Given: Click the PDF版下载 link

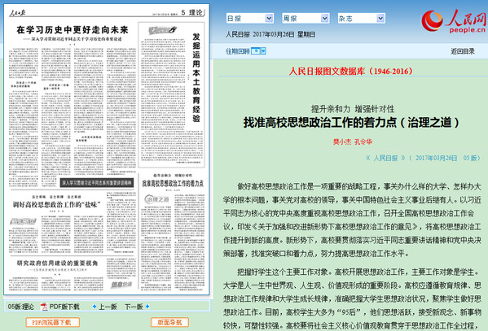Looking at the screenshot, I should tap(64, 307).
